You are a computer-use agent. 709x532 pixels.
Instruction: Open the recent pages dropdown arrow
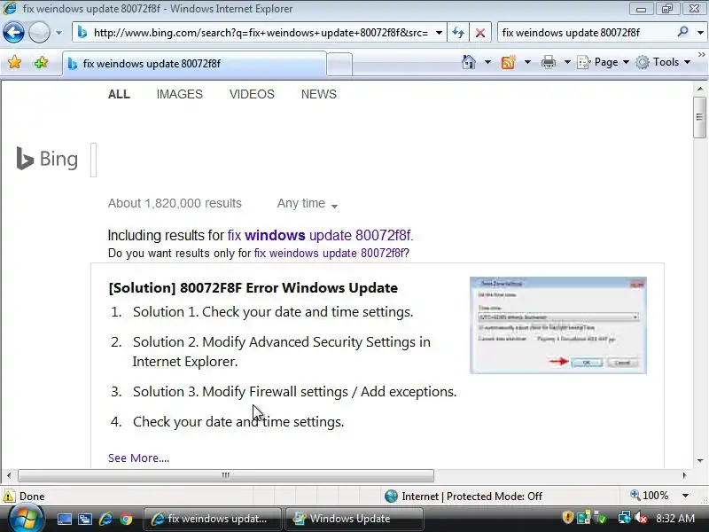(58, 33)
